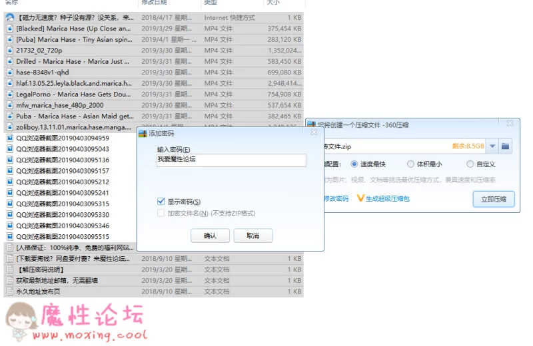Image resolution: width=533 pixels, height=346 pixels.
Task: Click the Internet 快捷方式 type cell
Action: click(229, 17)
